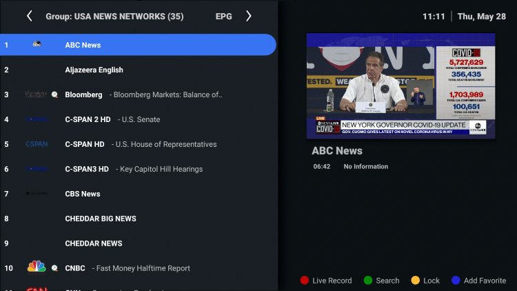Viewport: 517px width, 291px height.
Task: Click the Bloomberg channel logo
Action: [x=36, y=94]
